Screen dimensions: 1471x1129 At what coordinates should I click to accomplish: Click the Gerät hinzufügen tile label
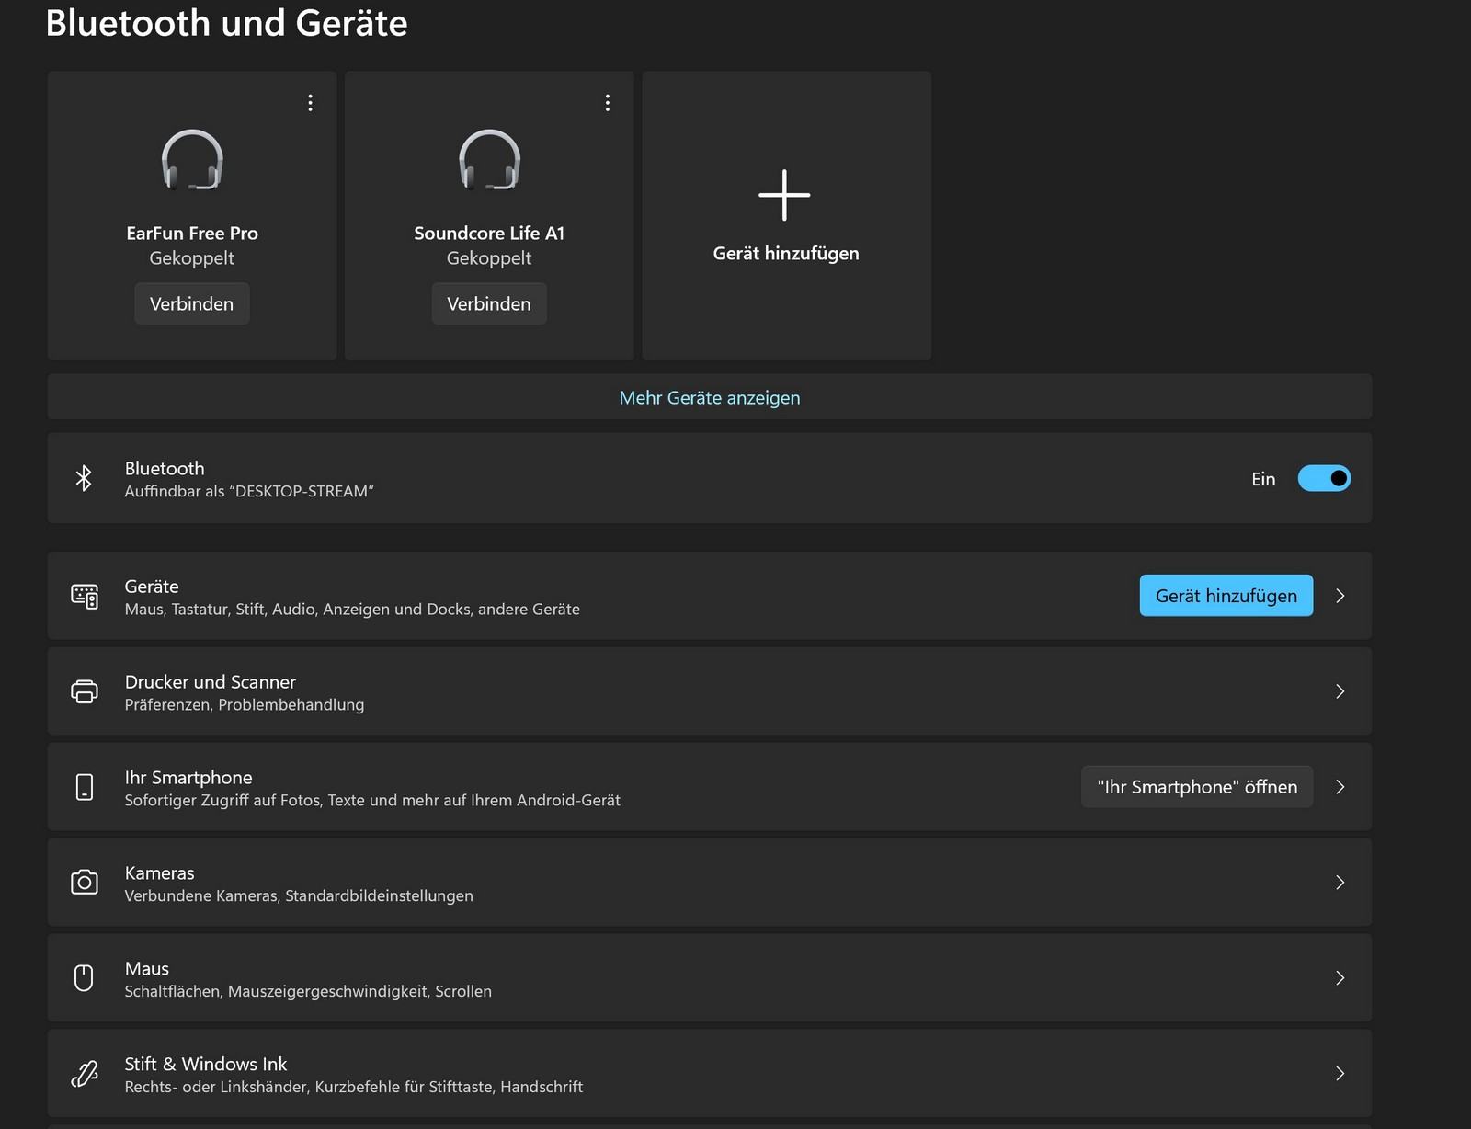click(786, 254)
